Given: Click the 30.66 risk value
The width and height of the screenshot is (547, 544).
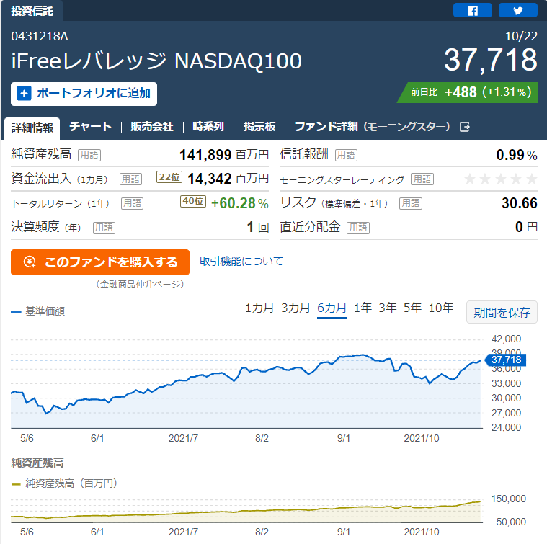Looking at the screenshot, I should 520,203.
